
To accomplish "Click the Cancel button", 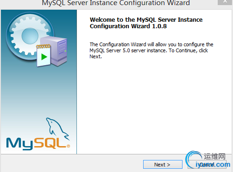I will coord(207,165).
